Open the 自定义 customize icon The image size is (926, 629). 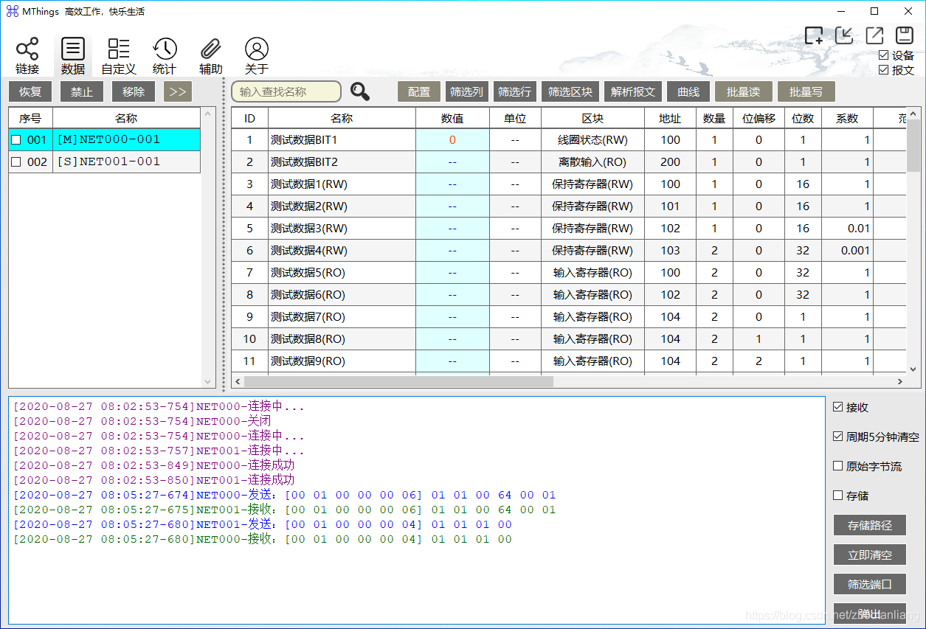119,50
